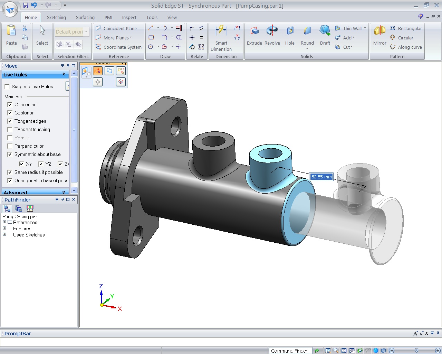
Task: Check the Parallel rule
Action: click(x=10, y=138)
